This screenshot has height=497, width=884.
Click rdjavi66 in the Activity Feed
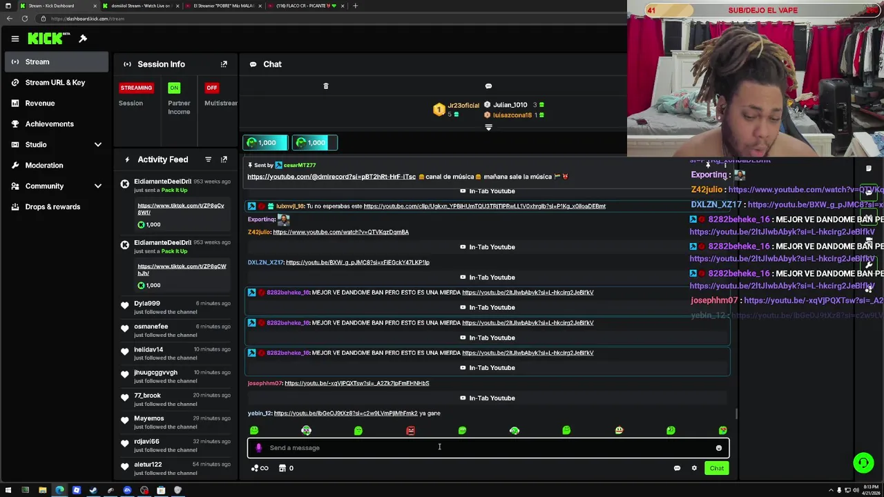(146, 442)
